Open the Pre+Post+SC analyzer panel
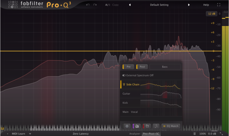Viewport: 229px width, 136px height. point(151,134)
